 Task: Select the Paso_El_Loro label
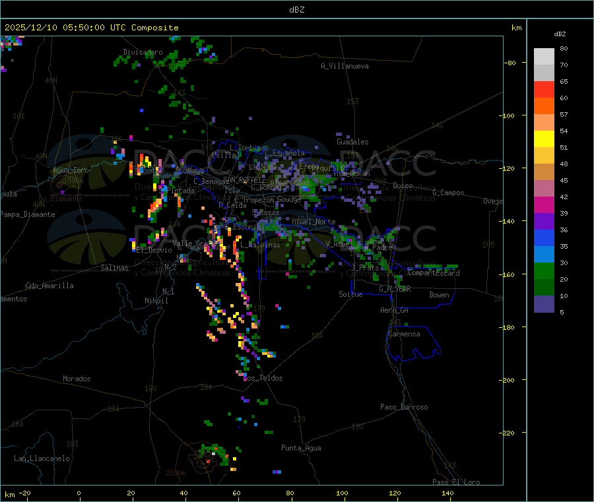(456, 482)
